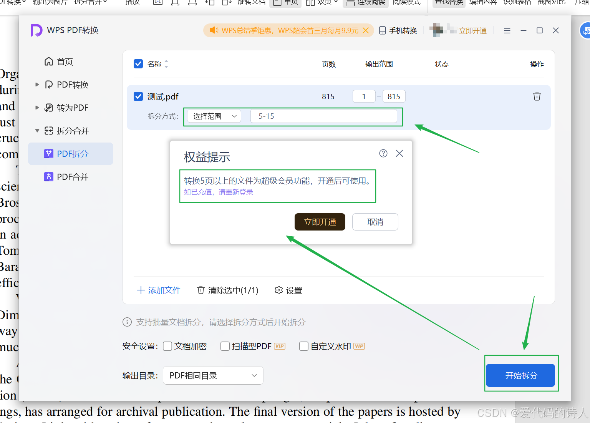This screenshot has width=590, height=423.
Task: Select PDF拆分 in the sidebar
Action: tap(71, 154)
